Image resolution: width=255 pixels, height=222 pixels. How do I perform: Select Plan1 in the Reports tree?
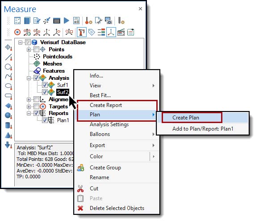pyautogui.click(x=63, y=120)
